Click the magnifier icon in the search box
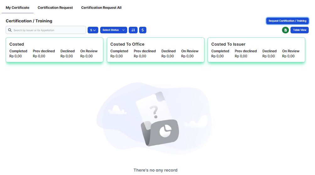 (10, 30)
